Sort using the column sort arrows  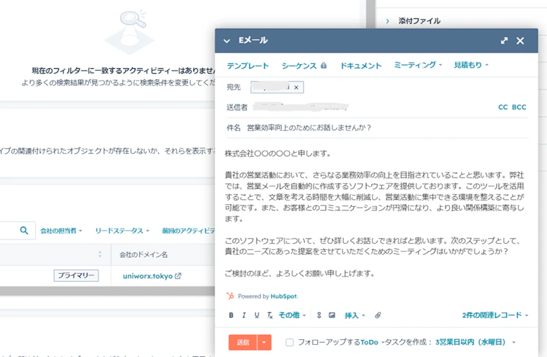(x=100, y=254)
